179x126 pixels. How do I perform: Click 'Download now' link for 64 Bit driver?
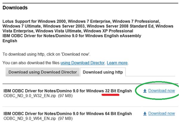point(161,113)
